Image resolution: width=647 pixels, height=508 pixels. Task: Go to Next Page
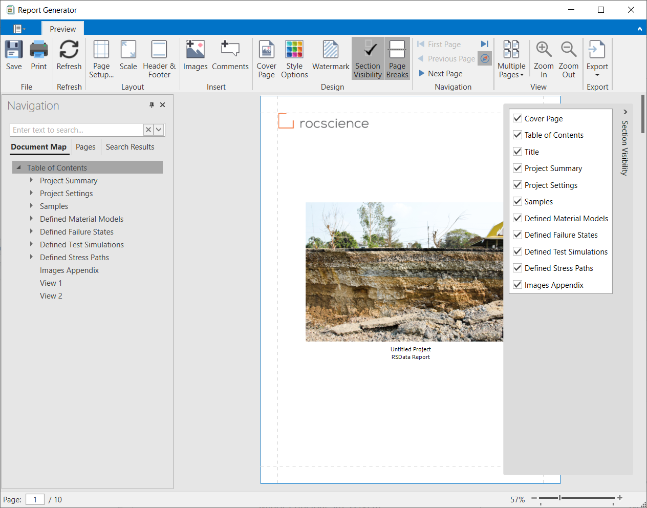coord(440,73)
